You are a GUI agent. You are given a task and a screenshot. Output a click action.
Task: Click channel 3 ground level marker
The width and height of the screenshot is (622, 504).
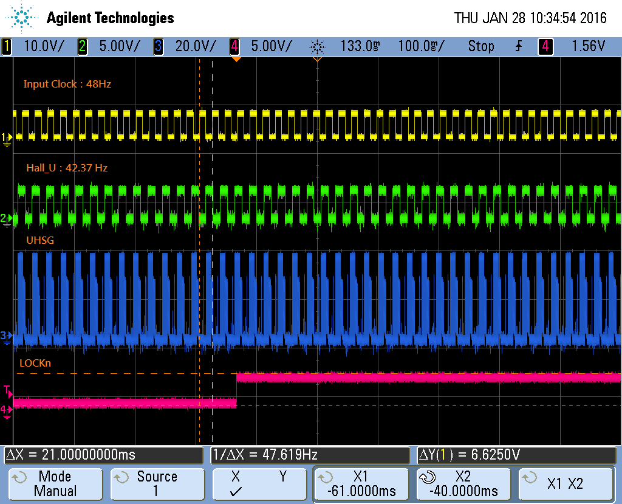click(6, 337)
